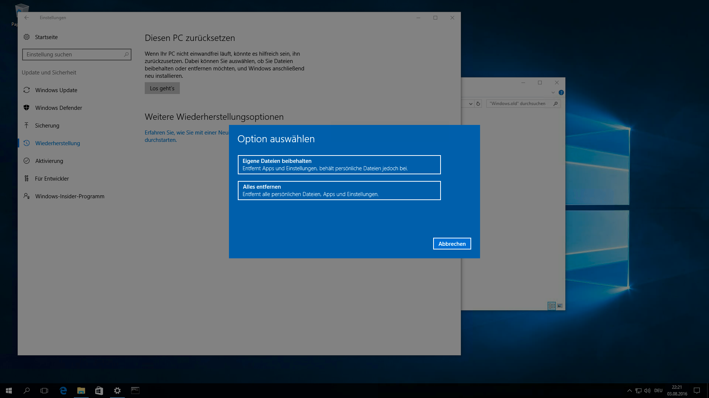
Task: Show hidden system tray icons
Action: click(x=630, y=391)
